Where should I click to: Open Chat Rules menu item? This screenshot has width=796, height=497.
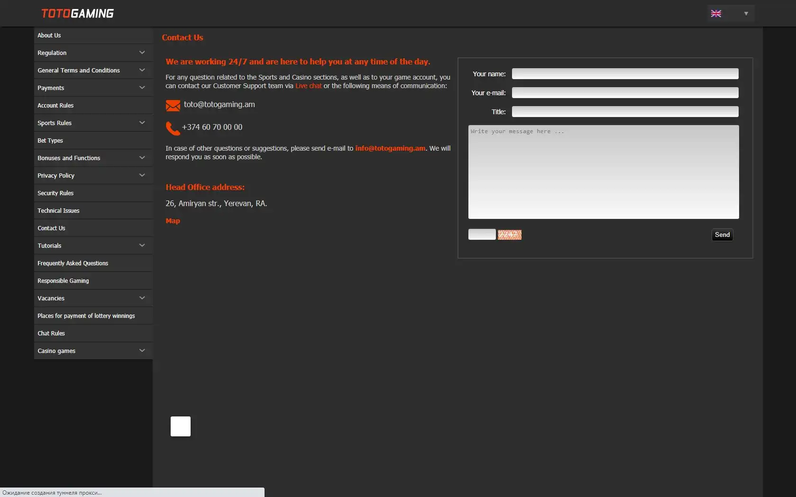click(x=93, y=333)
